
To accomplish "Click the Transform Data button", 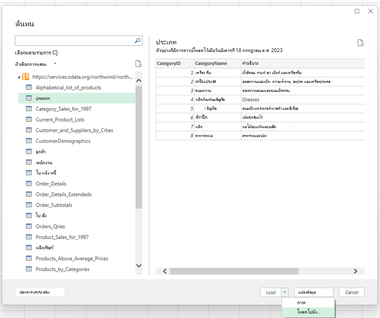I will (x=314, y=292).
